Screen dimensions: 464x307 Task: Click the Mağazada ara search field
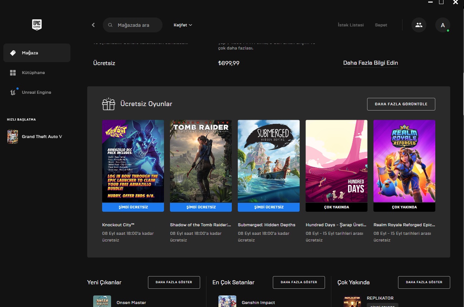[133, 25]
